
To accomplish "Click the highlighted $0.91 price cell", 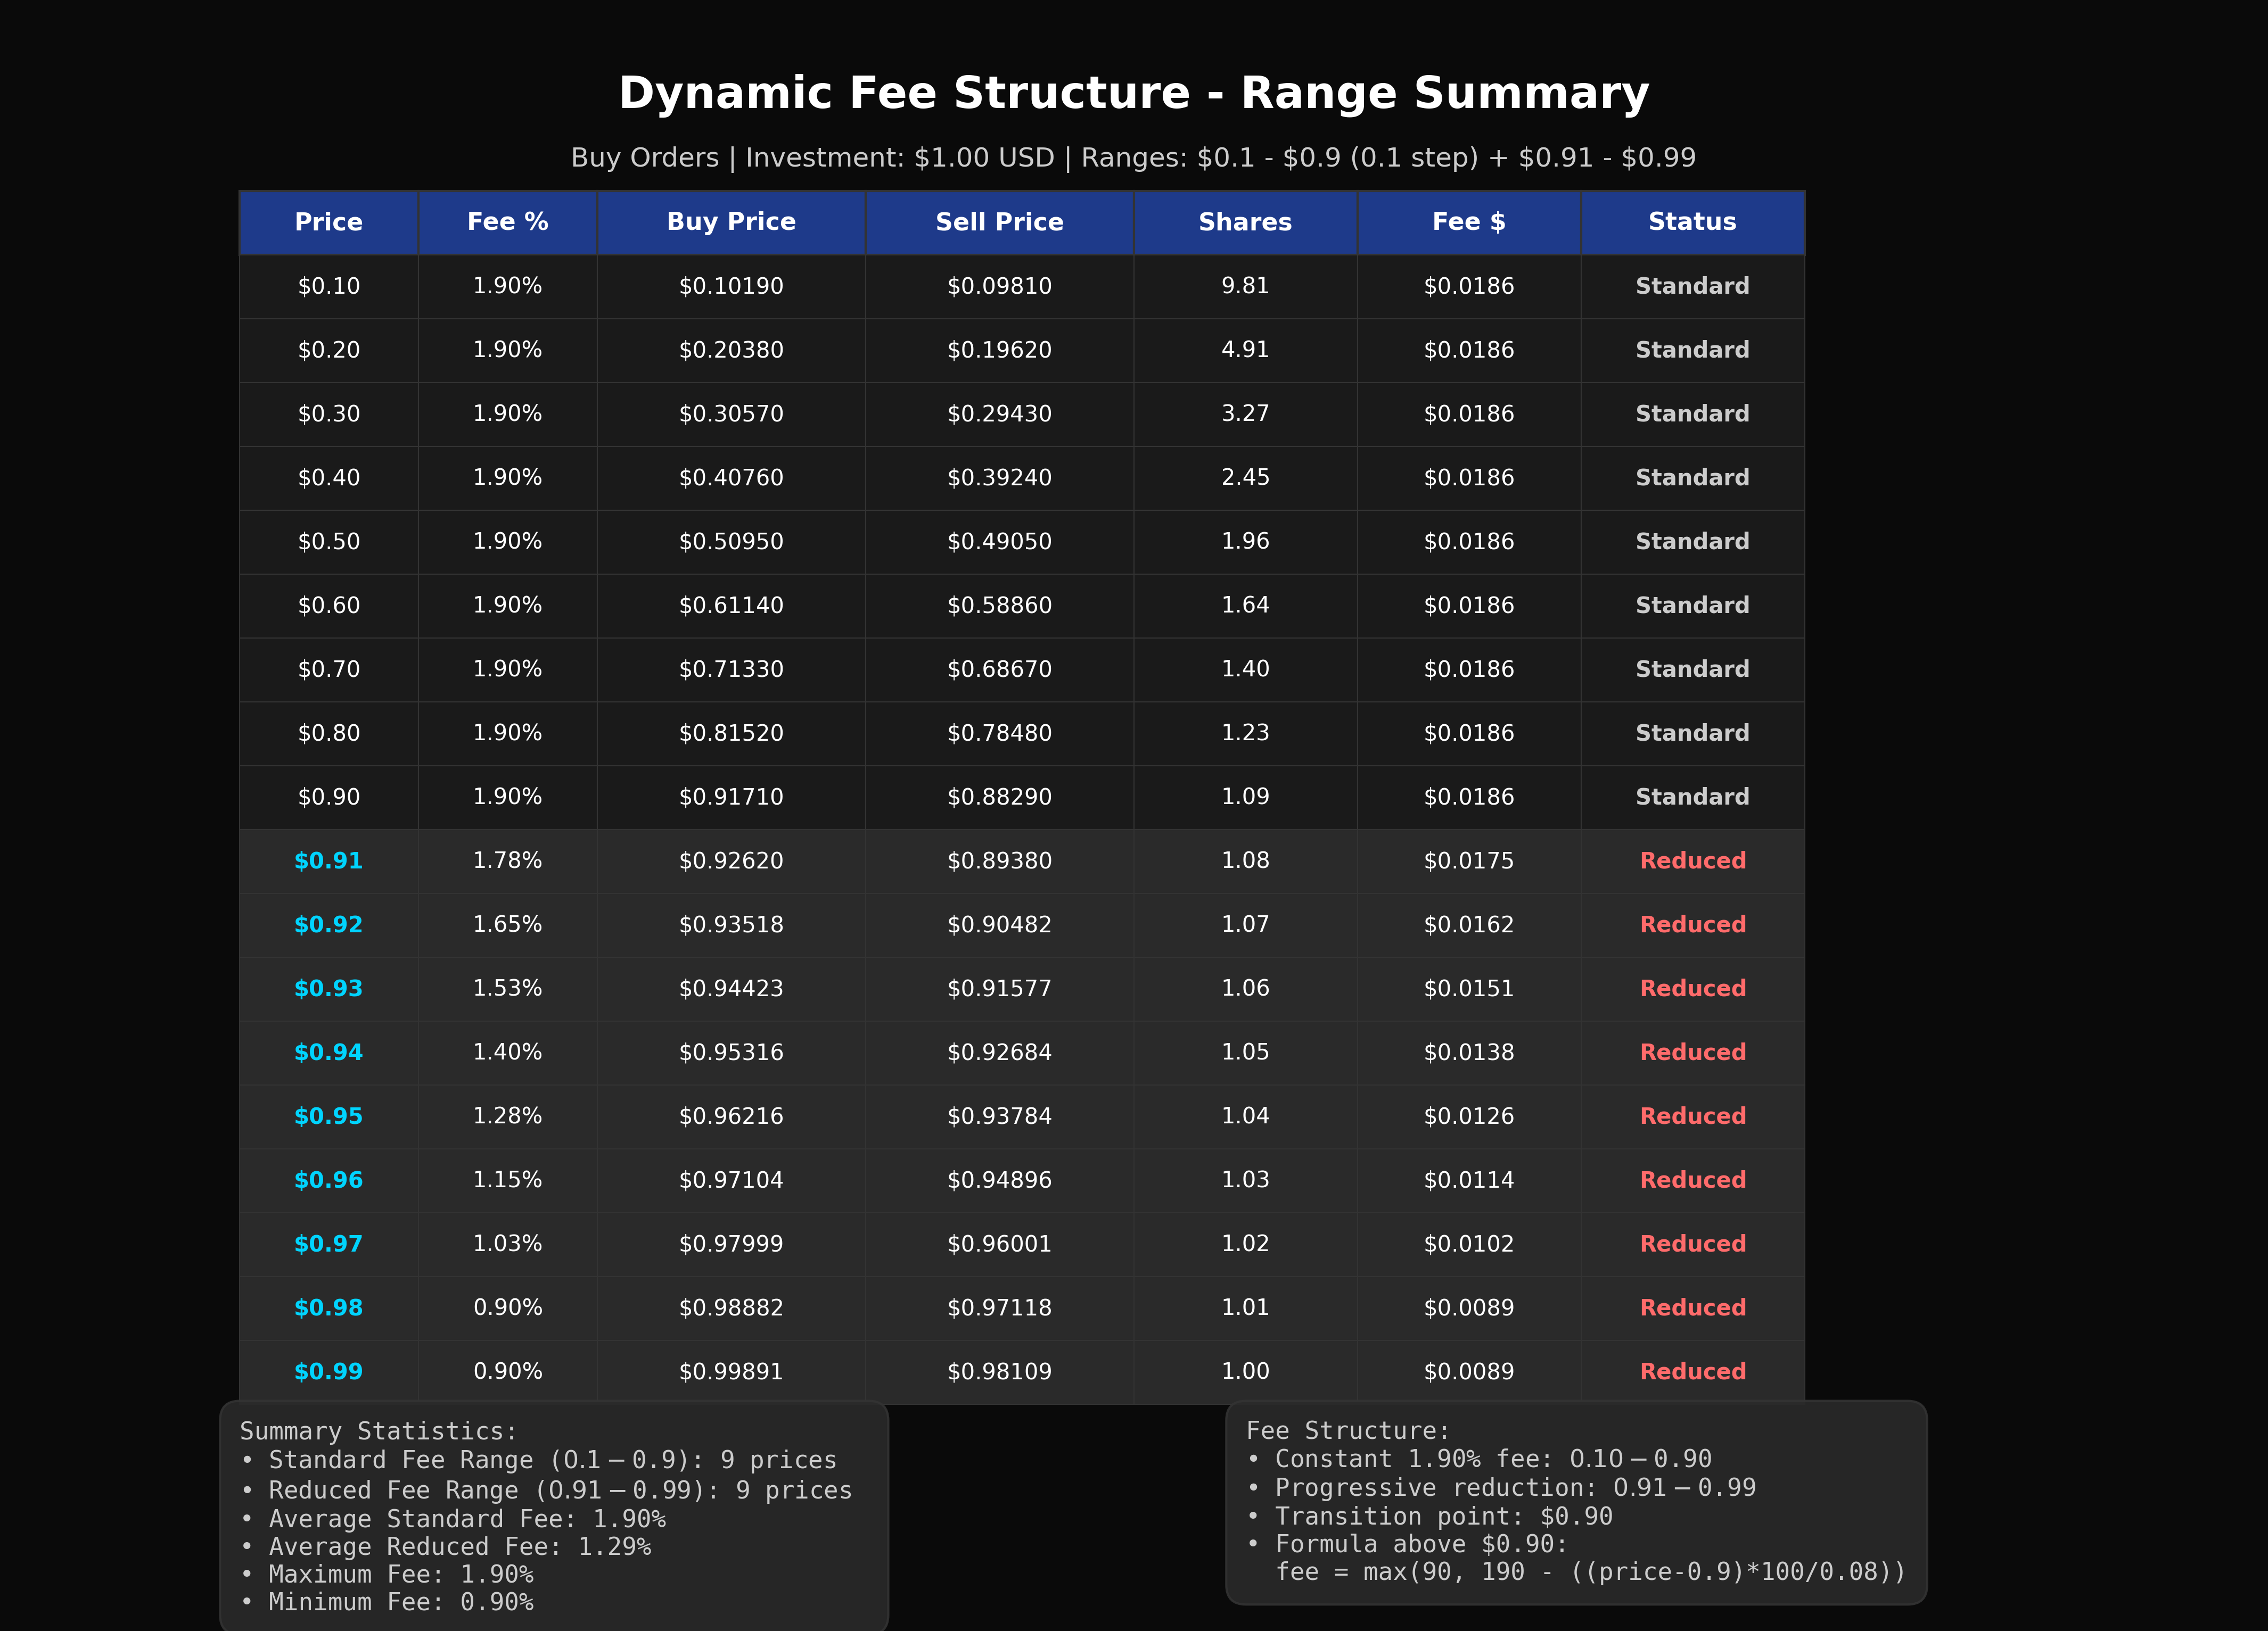I will pos(328,860).
